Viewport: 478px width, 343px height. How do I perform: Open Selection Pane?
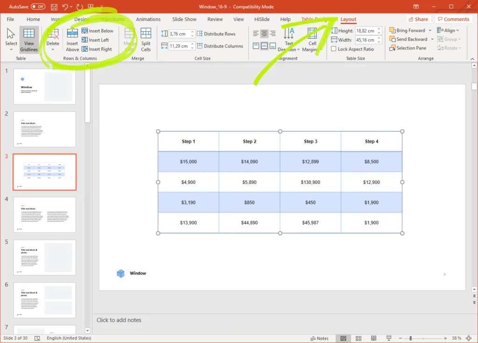[408, 48]
